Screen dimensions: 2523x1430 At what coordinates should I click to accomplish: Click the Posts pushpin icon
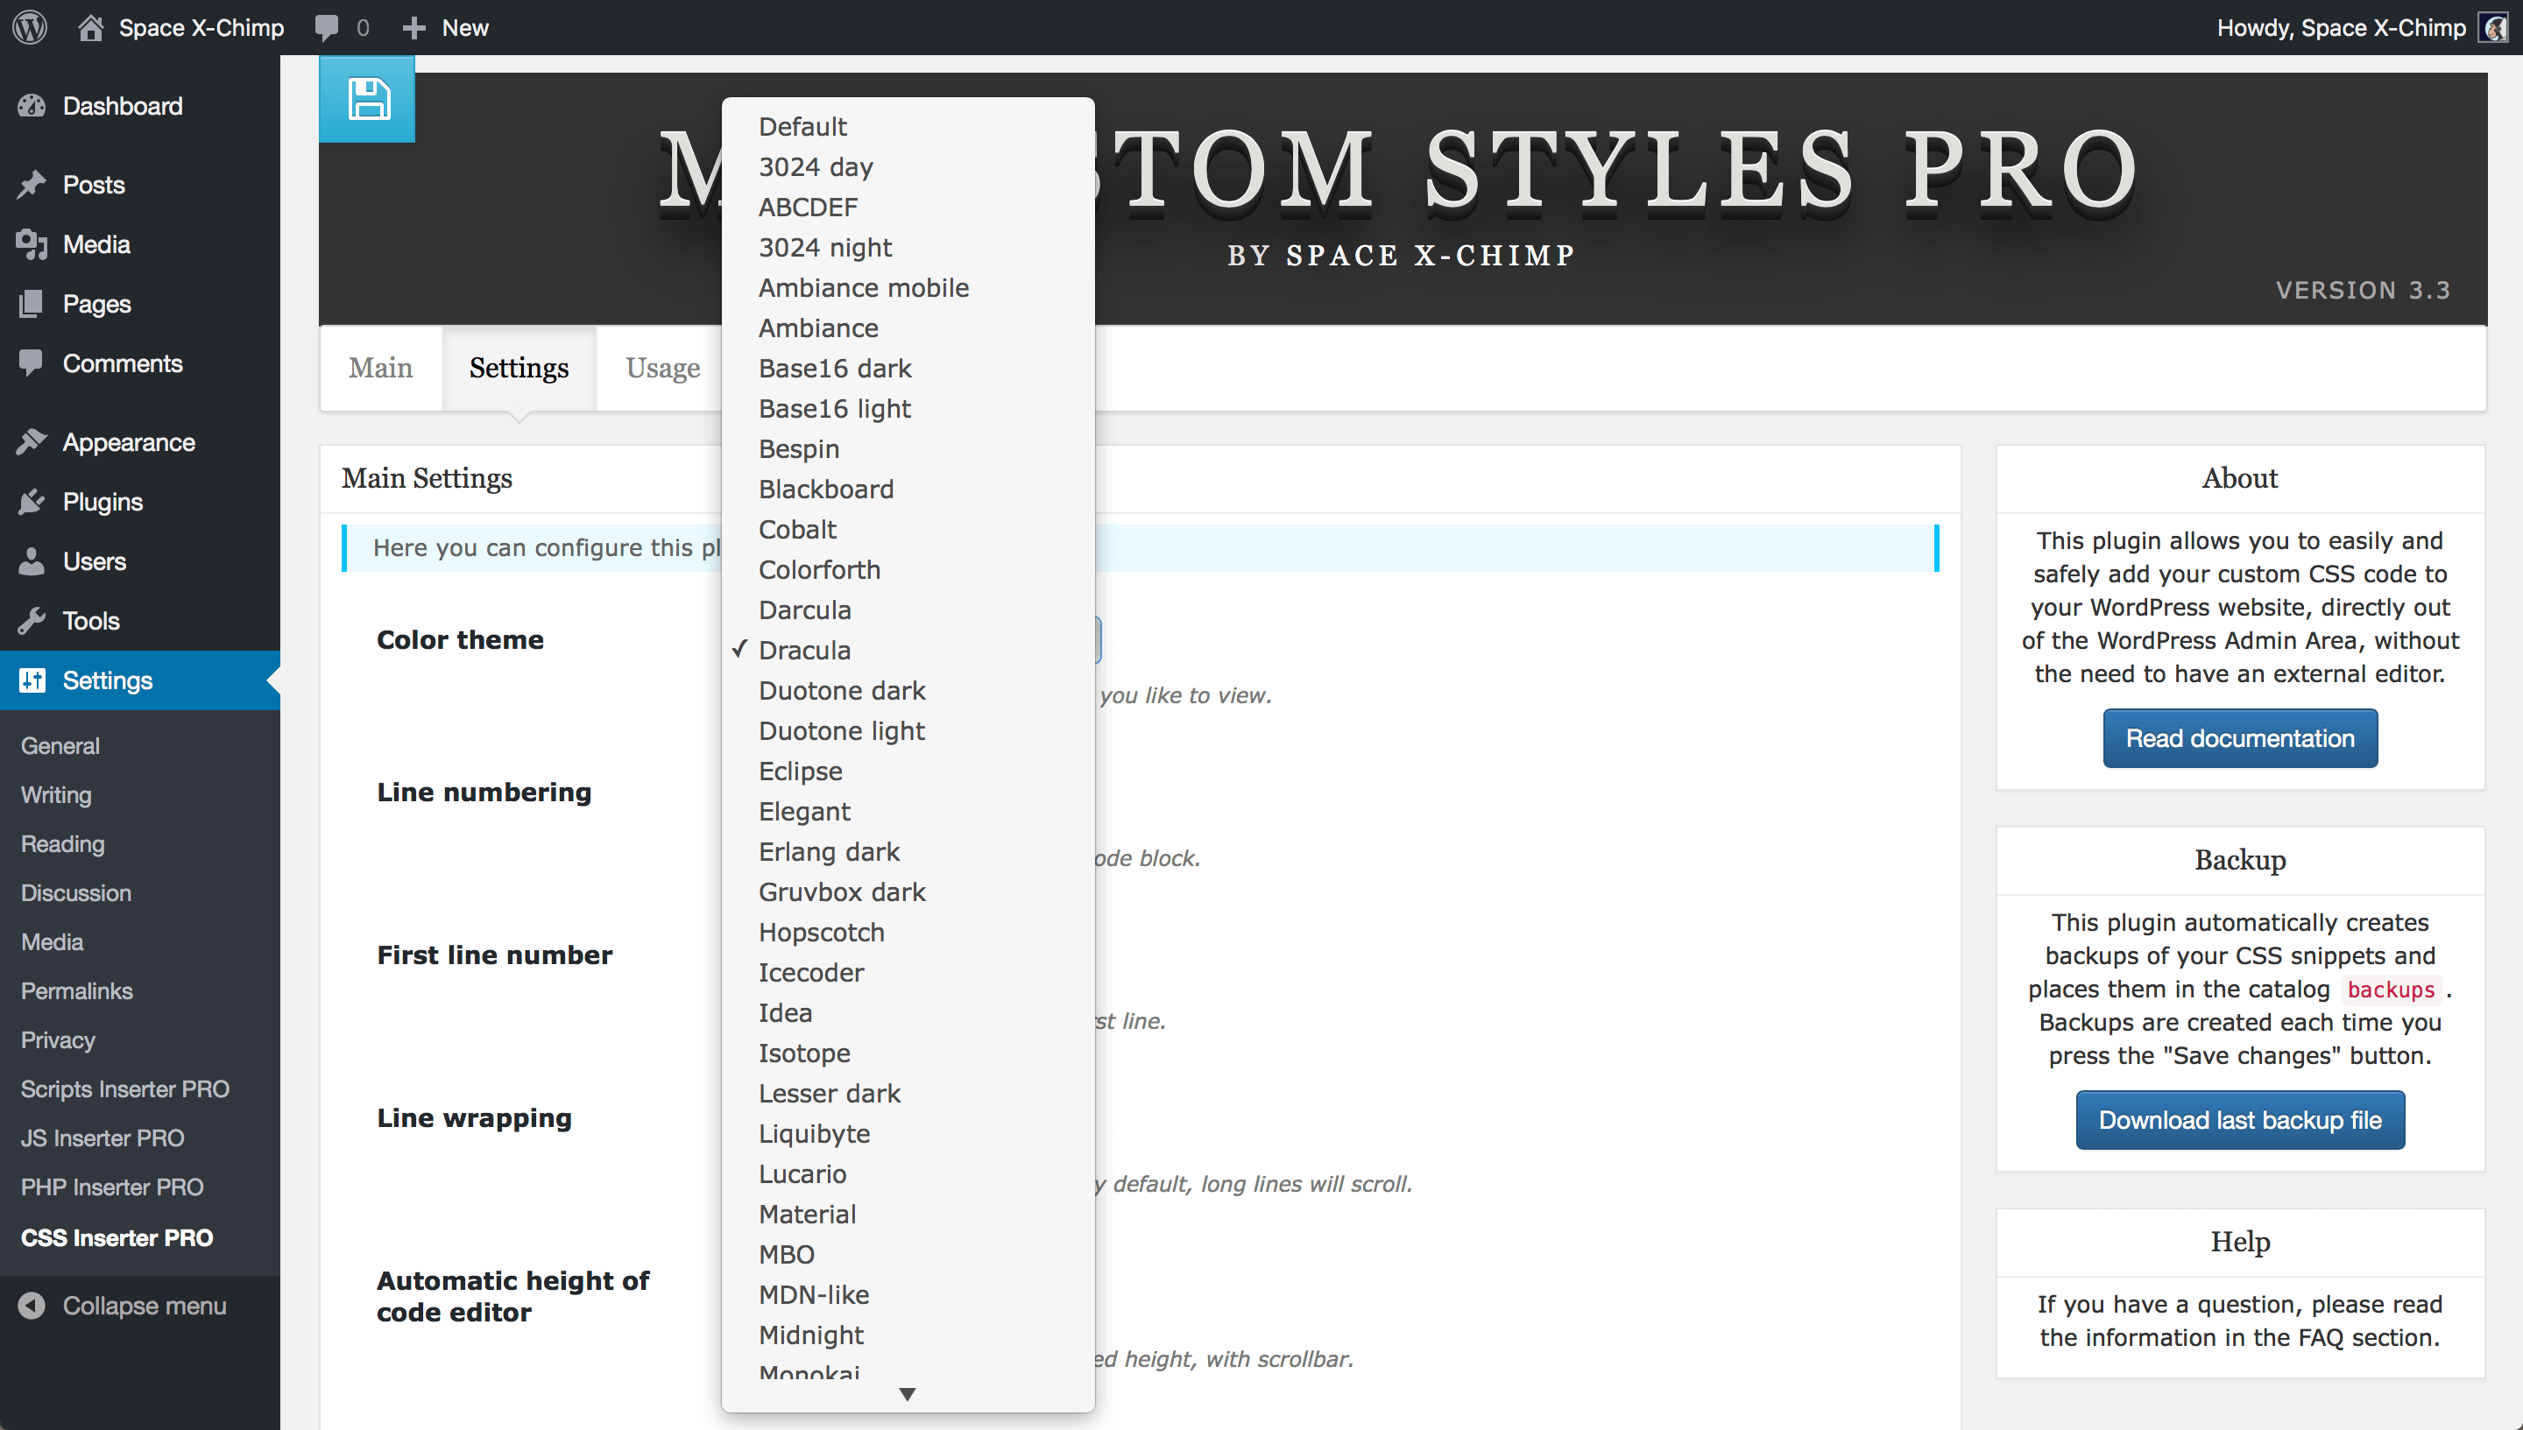pyautogui.click(x=32, y=185)
